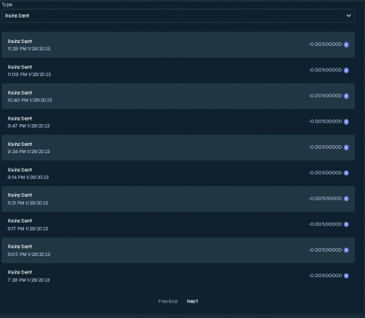Click Rains Sent title of 8:05 PM entry
This screenshot has width=365, height=318.
[x=20, y=247]
